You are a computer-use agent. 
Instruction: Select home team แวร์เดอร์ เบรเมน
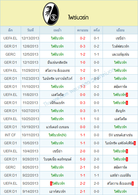pos(57,127)
